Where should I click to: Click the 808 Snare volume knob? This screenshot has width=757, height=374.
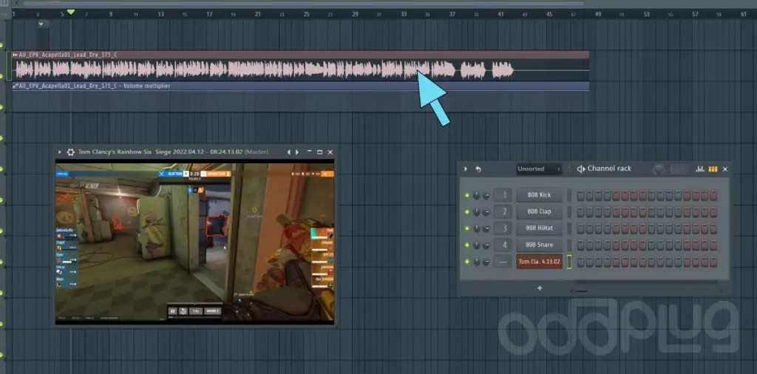point(486,245)
